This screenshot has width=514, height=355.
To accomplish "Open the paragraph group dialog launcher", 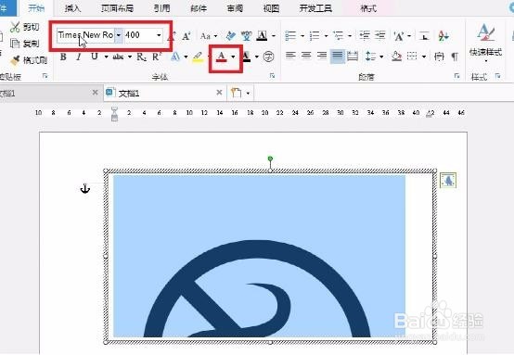I will pyautogui.click(x=457, y=76).
